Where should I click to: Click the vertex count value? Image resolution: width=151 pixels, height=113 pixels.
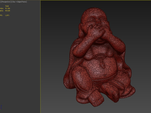pyautogui.click(x=8, y=11)
